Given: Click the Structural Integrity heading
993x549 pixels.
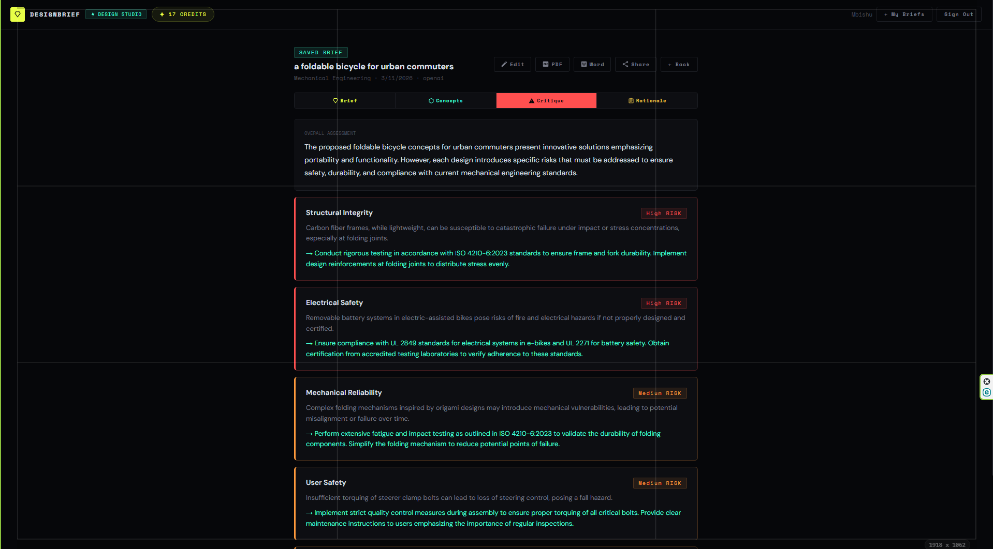Looking at the screenshot, I should coord(339,213).
